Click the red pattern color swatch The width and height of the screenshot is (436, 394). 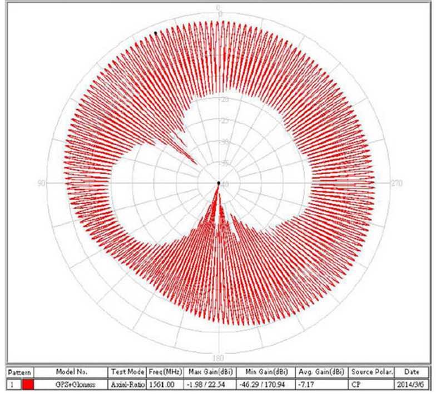[28, 383]
